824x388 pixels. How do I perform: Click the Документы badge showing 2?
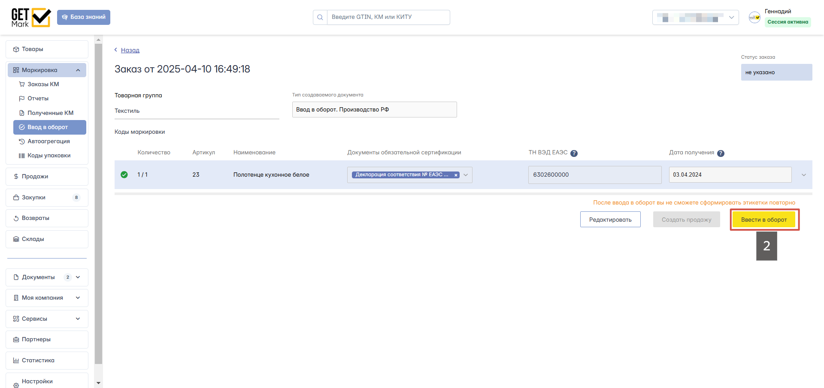pyautogui.click(x=68, y=277)
